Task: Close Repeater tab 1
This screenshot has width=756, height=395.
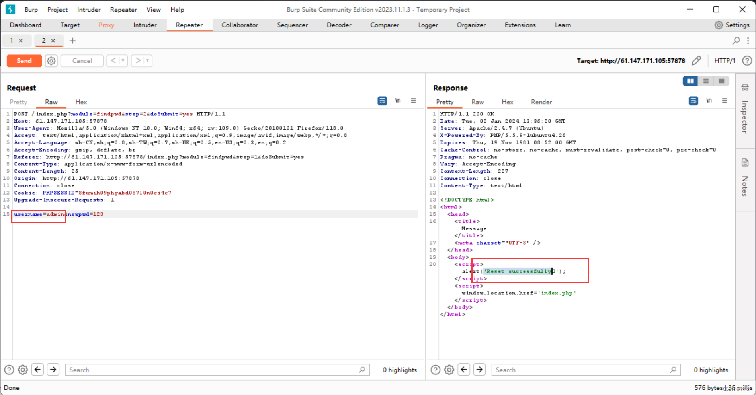Action: click(x=21, y=41)
